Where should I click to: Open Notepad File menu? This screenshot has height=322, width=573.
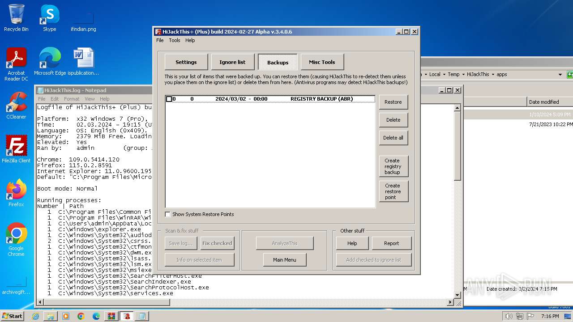[42, 99]
